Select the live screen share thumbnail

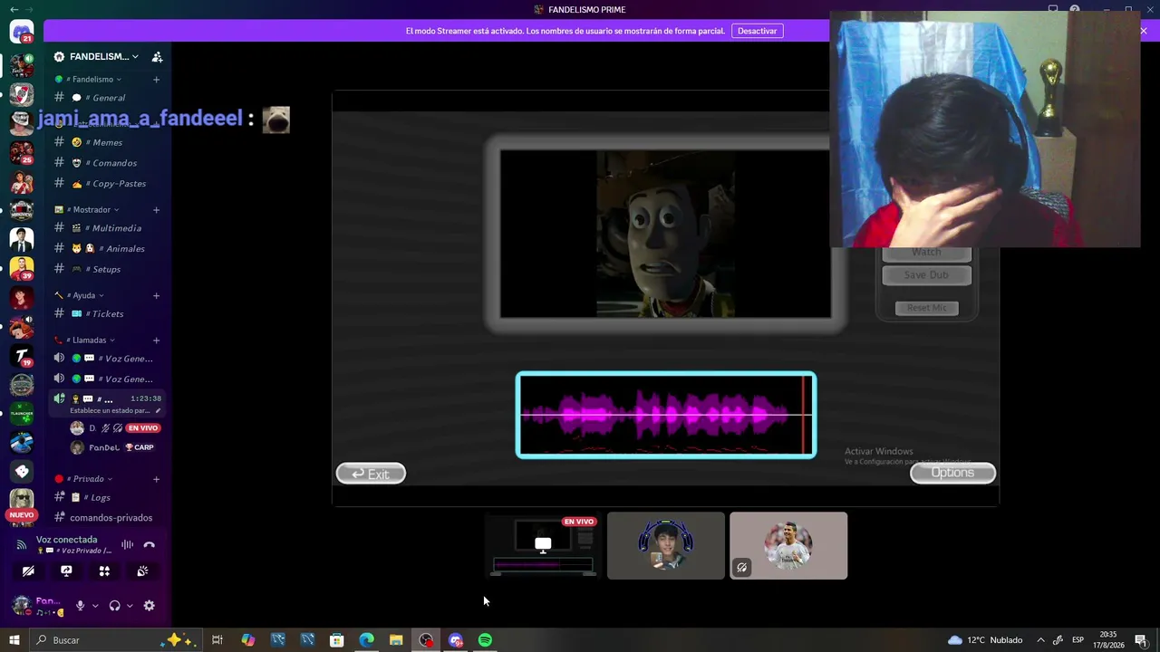[543, 545]
